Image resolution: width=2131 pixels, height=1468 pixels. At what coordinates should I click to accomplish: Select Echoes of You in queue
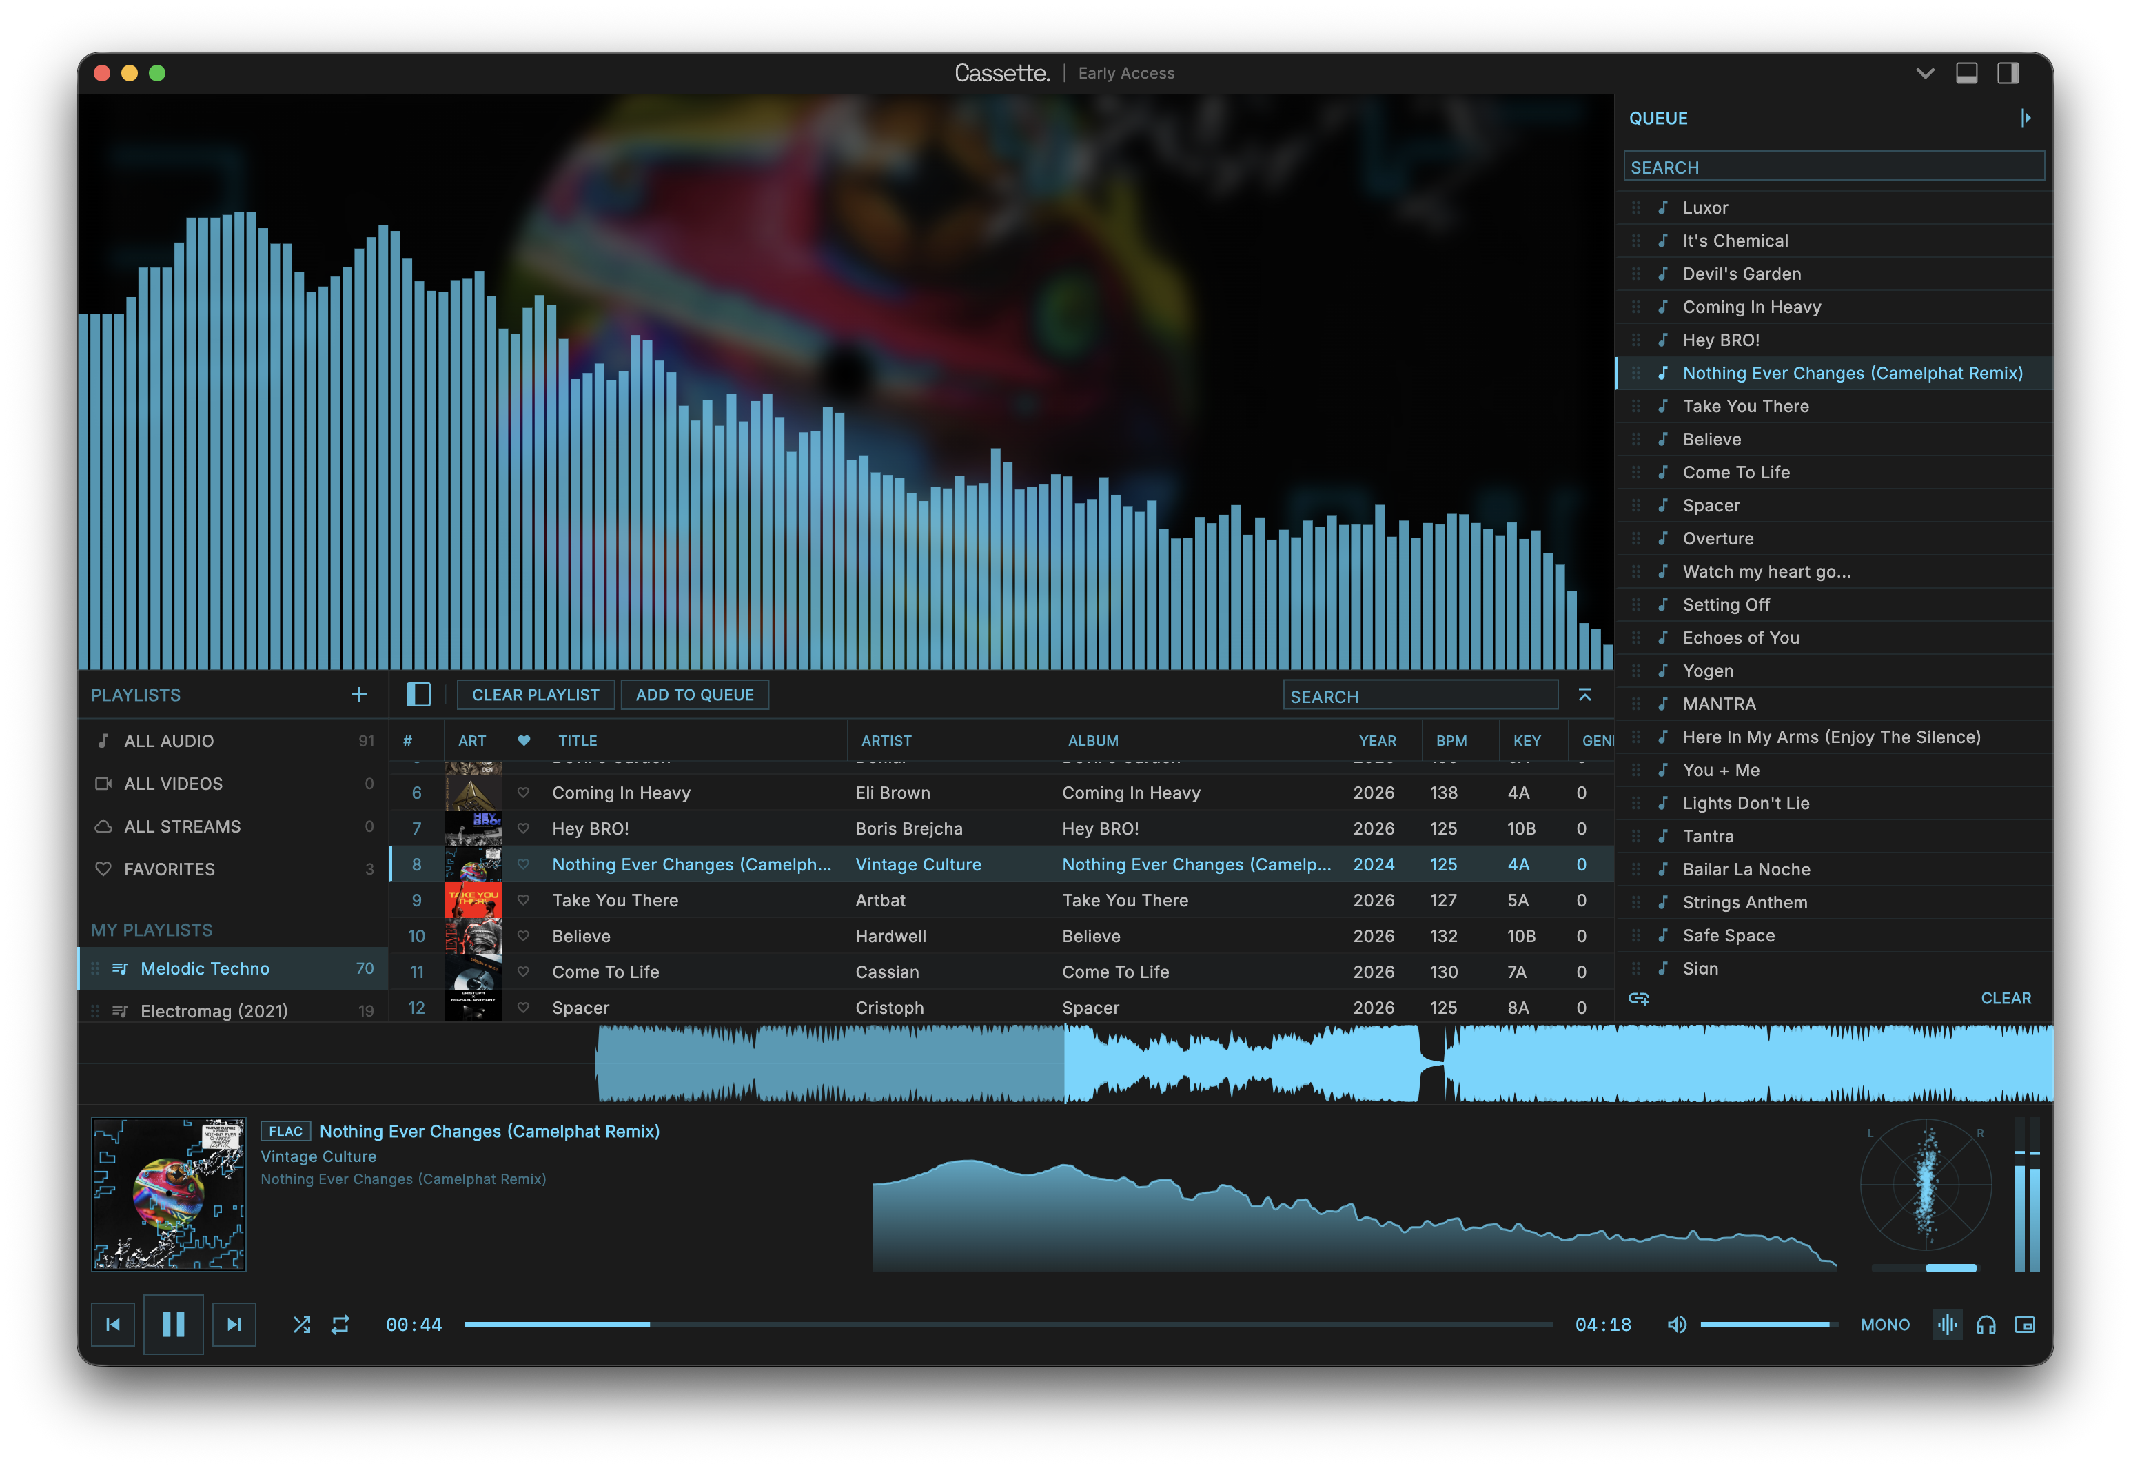[x=1834, y=638]
